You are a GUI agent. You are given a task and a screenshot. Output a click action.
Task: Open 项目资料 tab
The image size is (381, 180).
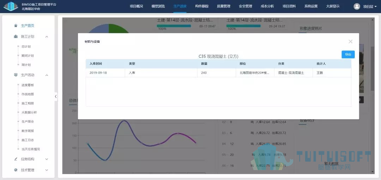(x=289, y=6)
